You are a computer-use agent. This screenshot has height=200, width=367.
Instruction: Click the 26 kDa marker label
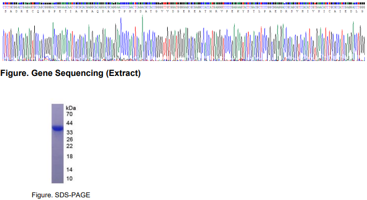70,140
